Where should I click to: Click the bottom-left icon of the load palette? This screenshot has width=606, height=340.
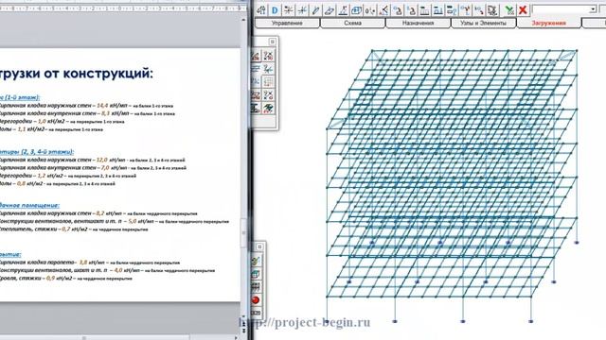(256, 109)
